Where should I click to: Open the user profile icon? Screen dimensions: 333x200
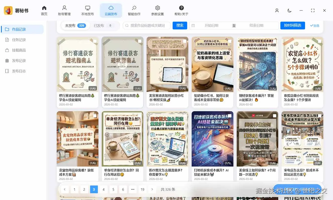click(277, 10)
